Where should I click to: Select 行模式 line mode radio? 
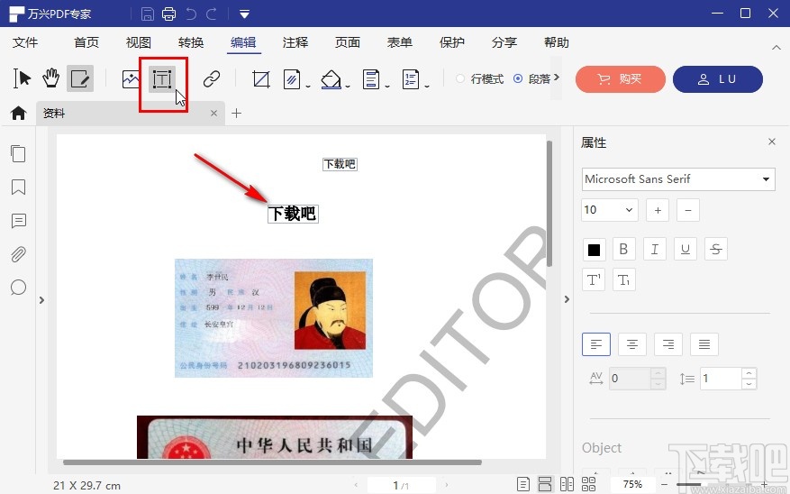(460, 78)
